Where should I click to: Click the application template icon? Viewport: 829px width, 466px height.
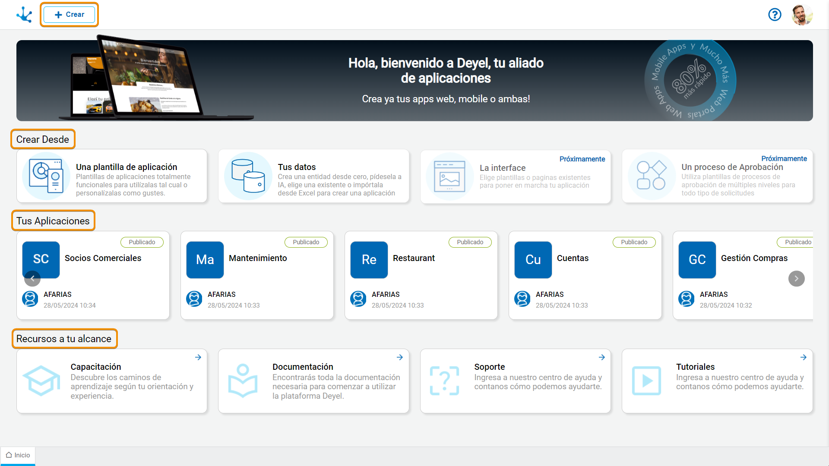point(46,176)
